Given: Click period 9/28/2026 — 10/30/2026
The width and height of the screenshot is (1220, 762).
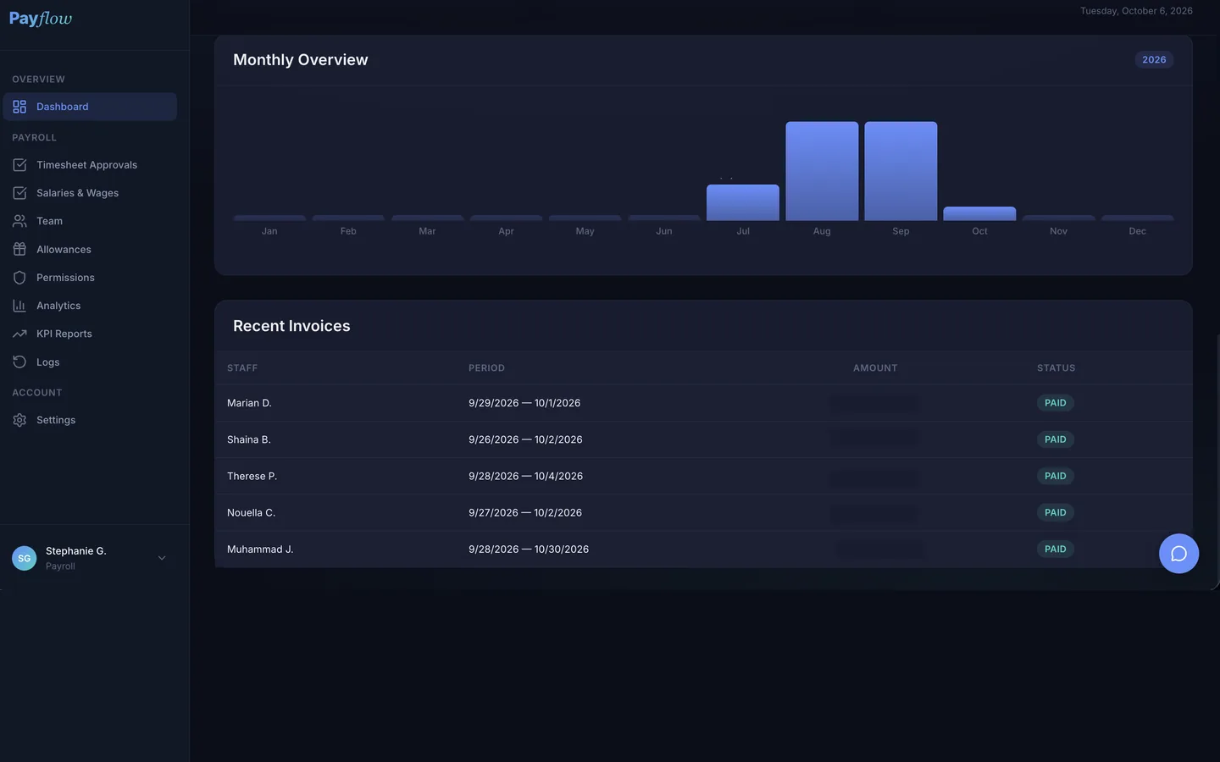Looking at the screenshot, I should pyautogui.click(x=529, y=549).
